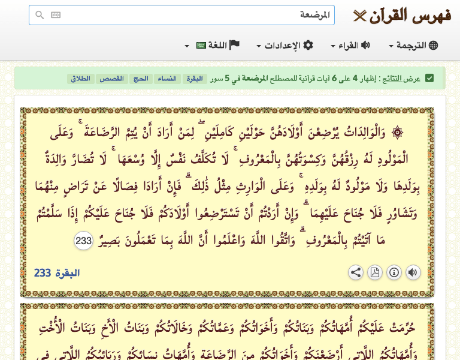Share verse البقرة 233
The width and height of the screenshot is (460, 360).
tap(356, 272)
